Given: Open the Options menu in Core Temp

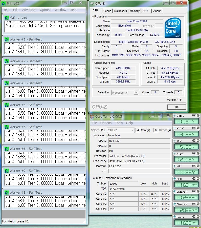Looking at the screenshot, I should click(106, 123).
